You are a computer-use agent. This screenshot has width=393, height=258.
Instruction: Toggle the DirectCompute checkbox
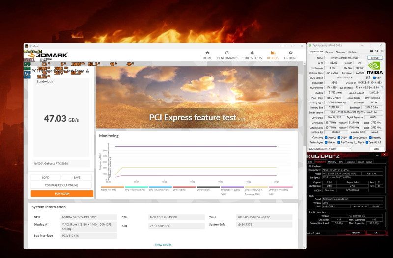coord(351,138)
